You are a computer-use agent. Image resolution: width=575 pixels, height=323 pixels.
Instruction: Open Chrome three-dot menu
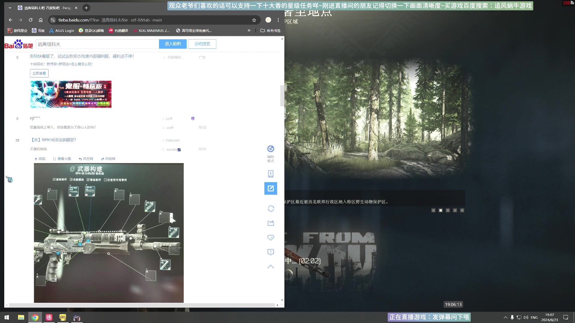pyautogui.click(x=278, y=20)
